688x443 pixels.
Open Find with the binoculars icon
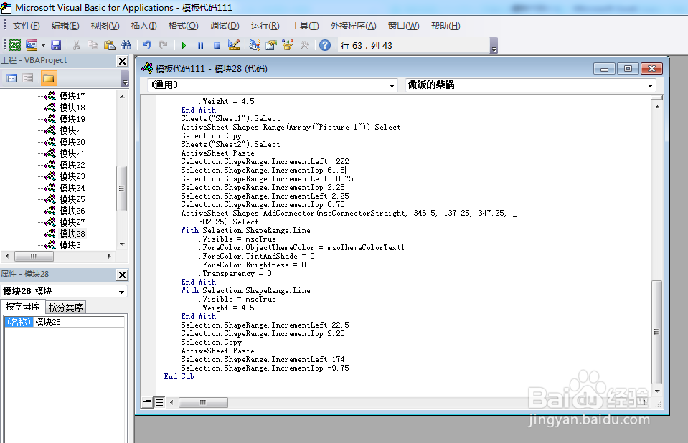tap(126, 45)
